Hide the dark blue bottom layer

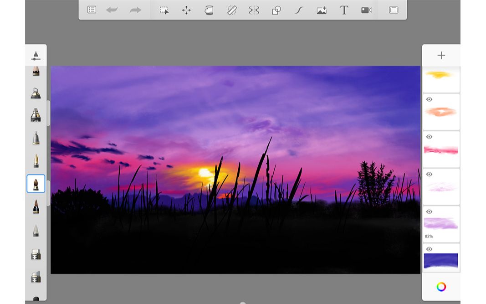[429, 249]
